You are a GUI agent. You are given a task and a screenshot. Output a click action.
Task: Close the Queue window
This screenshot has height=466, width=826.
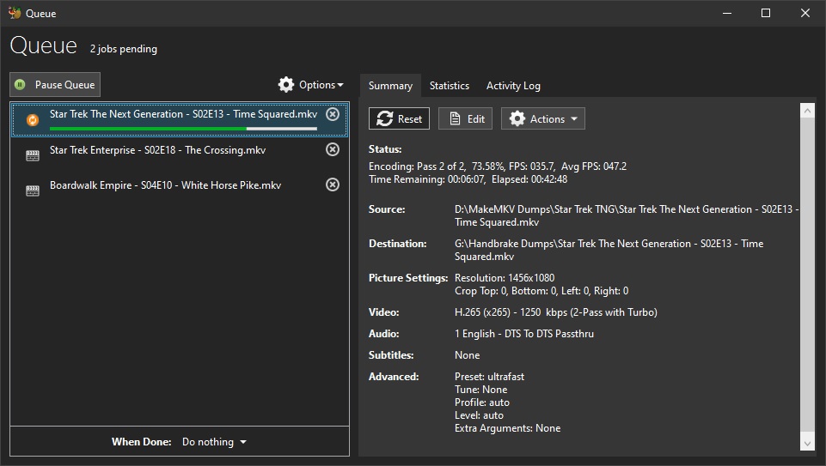[x=805, y=13]
